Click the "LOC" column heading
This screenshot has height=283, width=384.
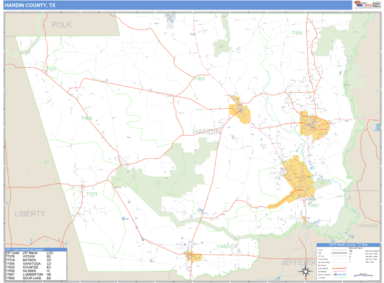(x=50, y=253)
